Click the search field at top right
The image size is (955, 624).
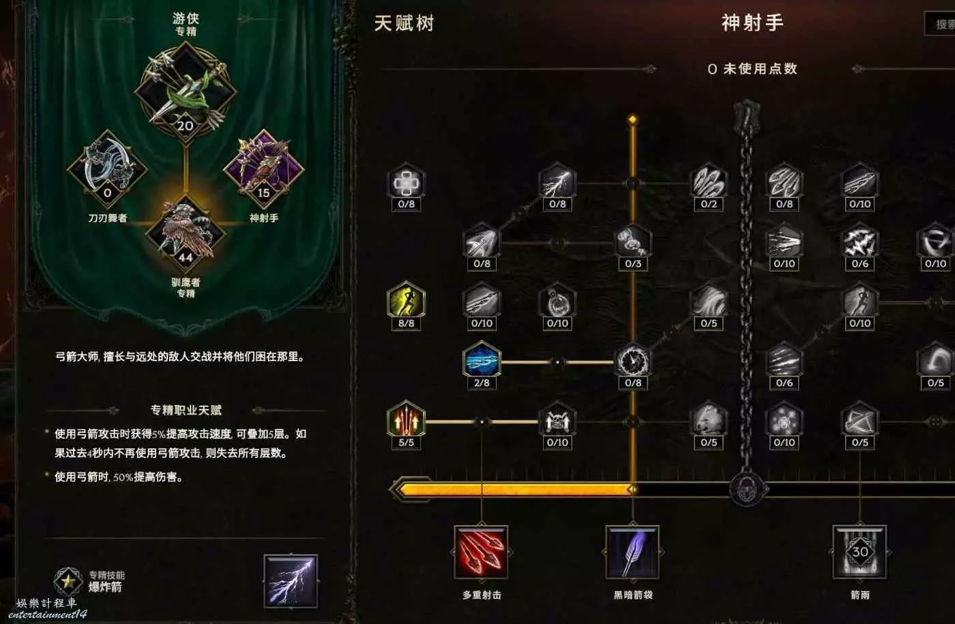(940, 24)
